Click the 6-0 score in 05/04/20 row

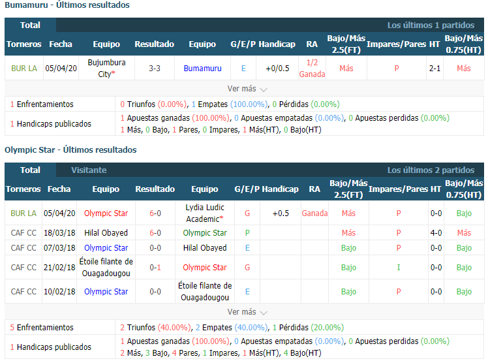[155, 213]
